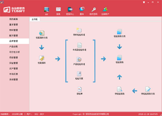Select 项目管理 in sidebar

(x=14, y=57)
